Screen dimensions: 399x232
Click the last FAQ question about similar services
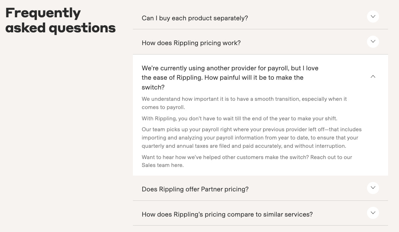[x=227, y=214]
